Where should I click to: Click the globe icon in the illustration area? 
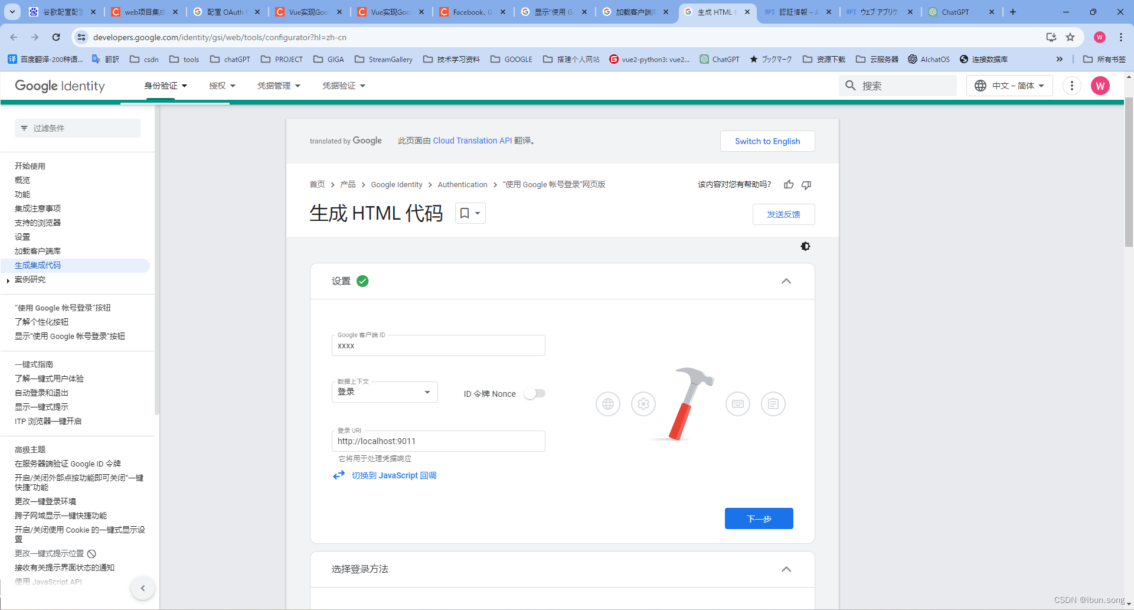(x=608, y=404)
